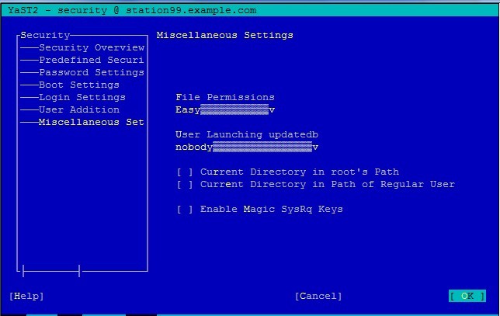Click the 'Easy' value in File Permissions
Image resolution: width=500 pixels, height=316 pixels.
(x=188, y=109)
